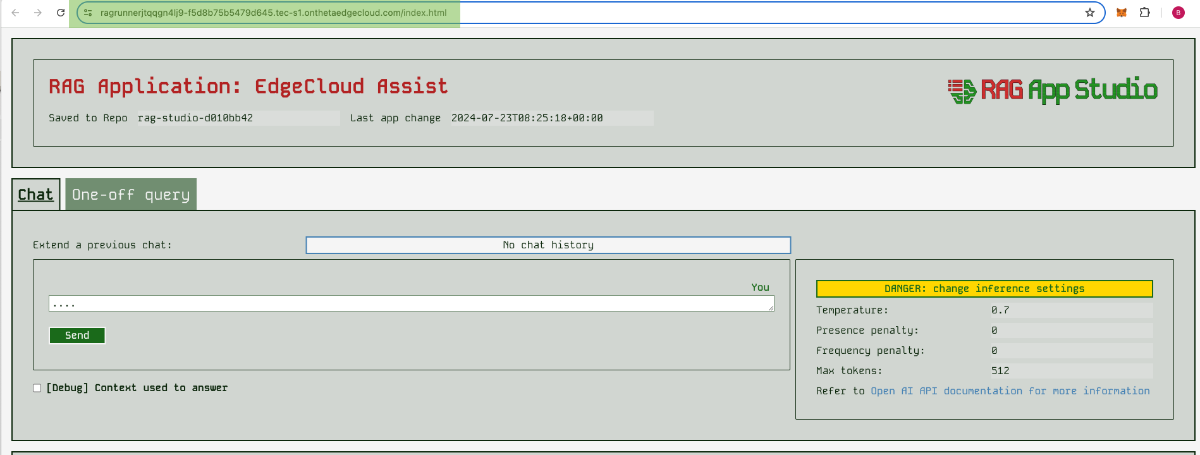Reload the page with the refresh icon
Image resolution: width=1200 pixels, height=455 pixels.
(x=61, y=13)
